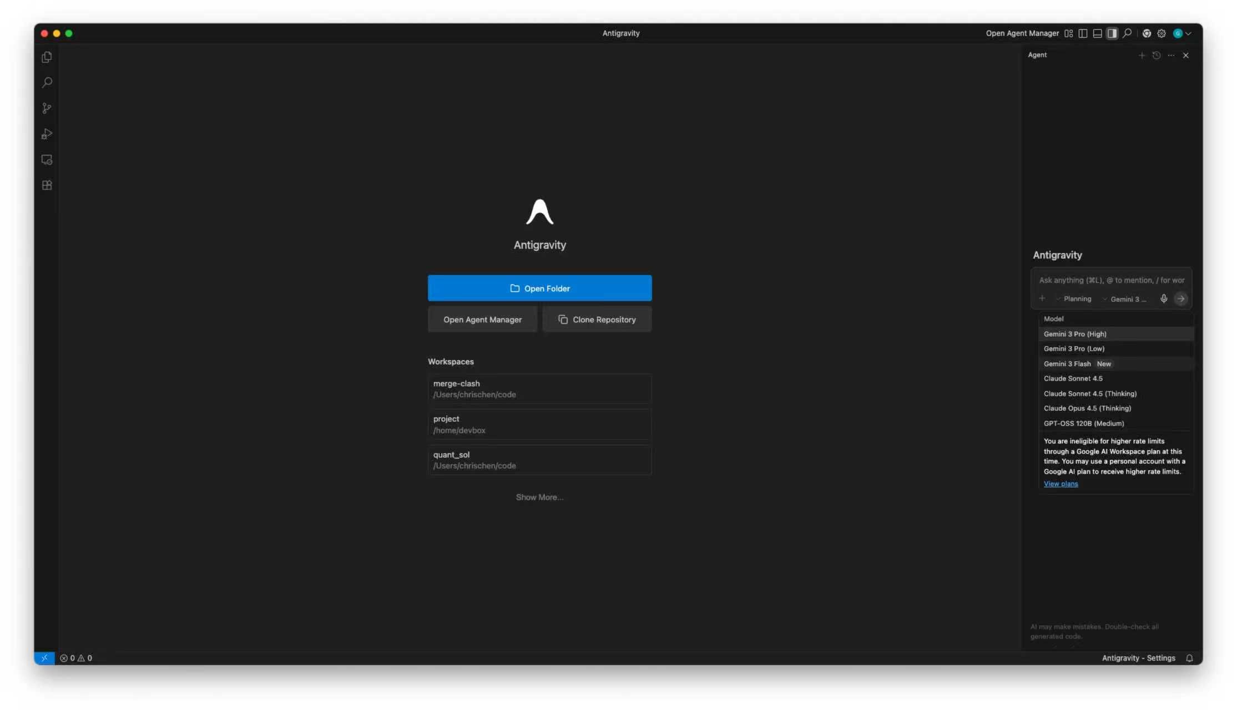Collapse the Gemini 3 model selector
1237x710 pixels.
point(1125,299)
